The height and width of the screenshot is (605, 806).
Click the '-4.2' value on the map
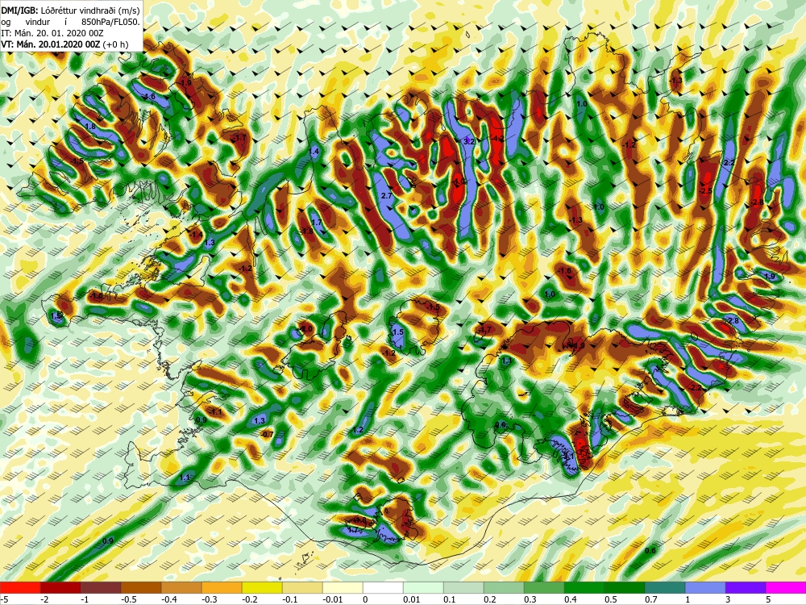coord(498,139)
